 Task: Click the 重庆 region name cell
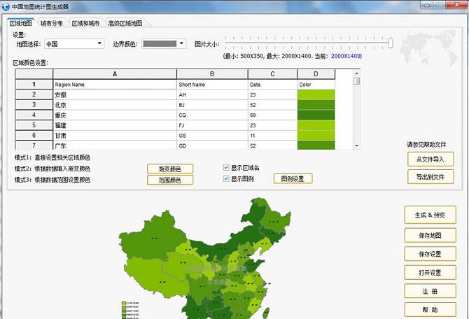tap(115, 115)
